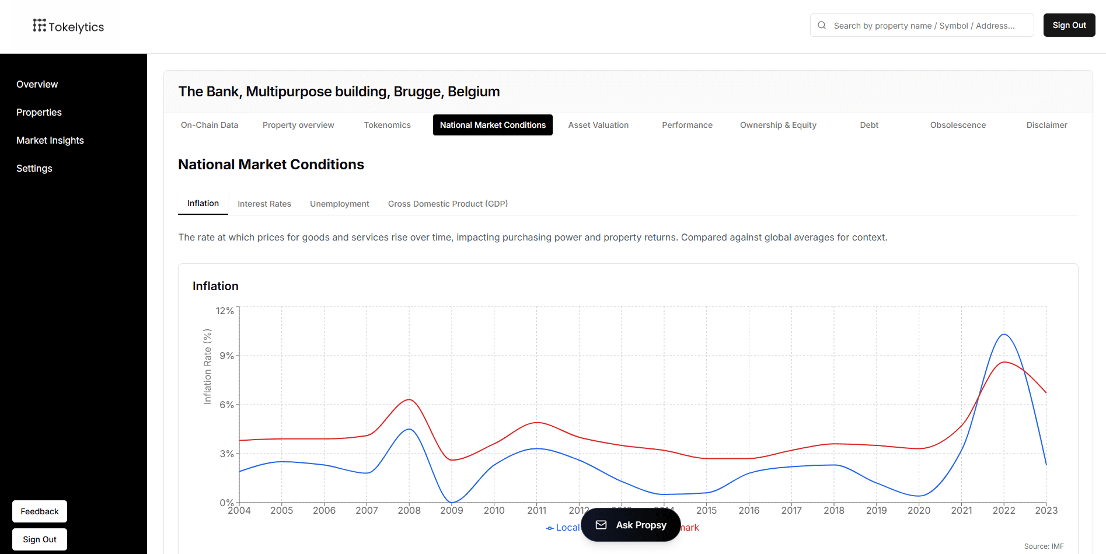The height and width of the screenshot is (554, 1106).
Task: Show the Disclaimer tab
Action: point(1046,125)
